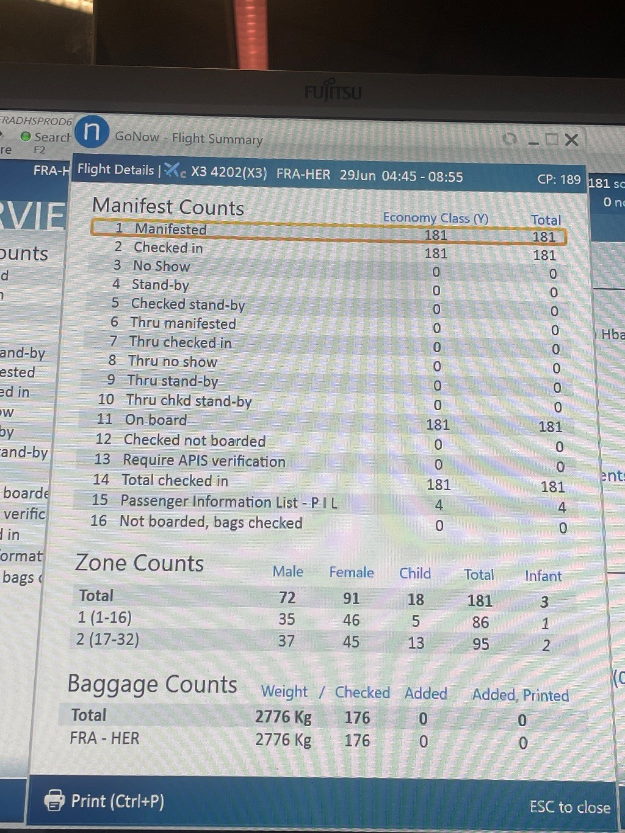
Task: Click the airplane icon beside flight X3 4202
Action: click(175, 171)
